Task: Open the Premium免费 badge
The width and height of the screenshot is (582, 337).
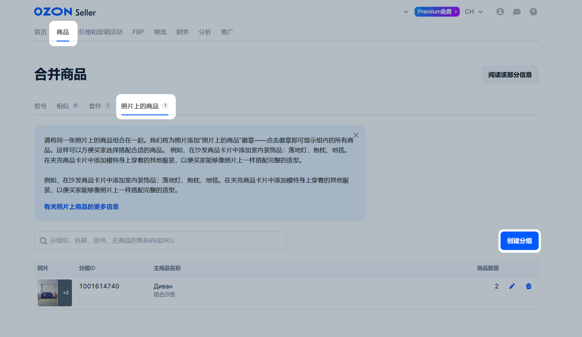Action: 437,12
